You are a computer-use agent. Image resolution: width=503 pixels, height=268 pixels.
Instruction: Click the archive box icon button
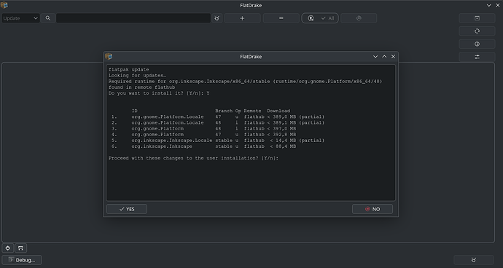click(x=477, y=18)
